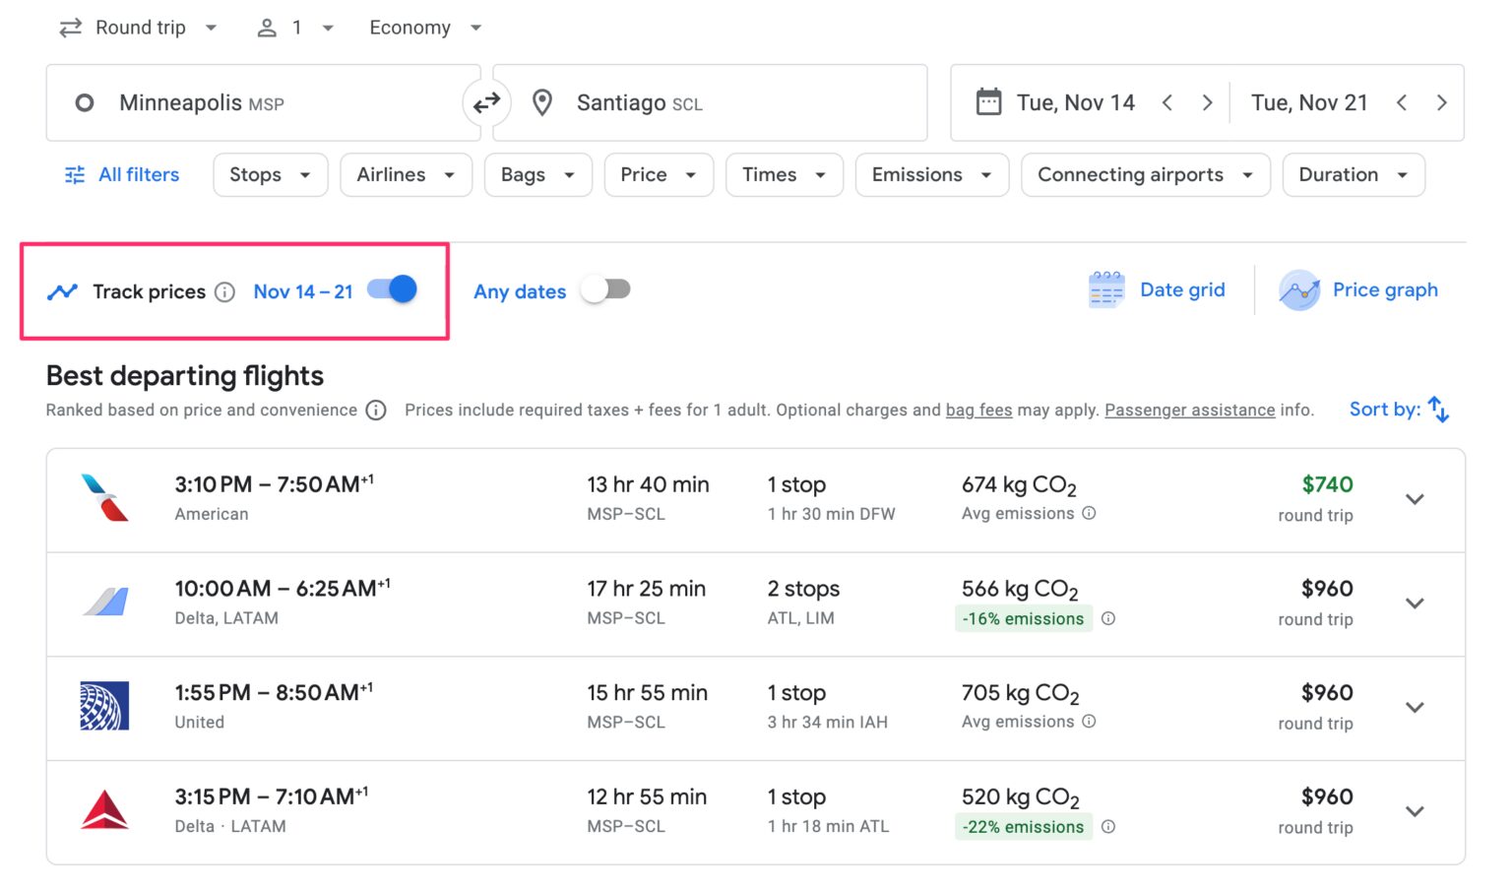Open the Airlines filter dropdown
The image size is (1512, 891).
pyautogui.click(x=406, y=174)
